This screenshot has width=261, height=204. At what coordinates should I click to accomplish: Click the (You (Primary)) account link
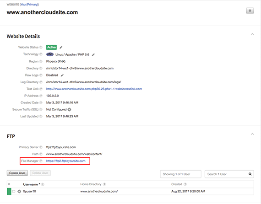(x=29, y=5)
